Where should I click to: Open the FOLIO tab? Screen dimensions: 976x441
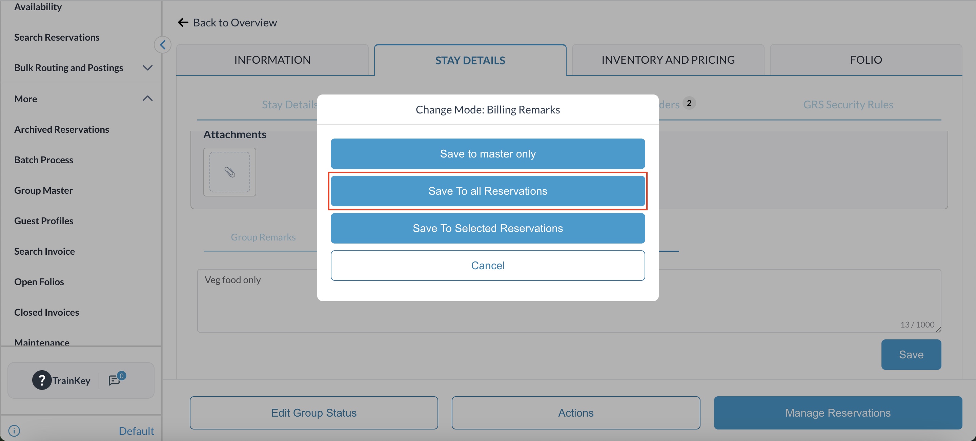(x=866, y=60)
